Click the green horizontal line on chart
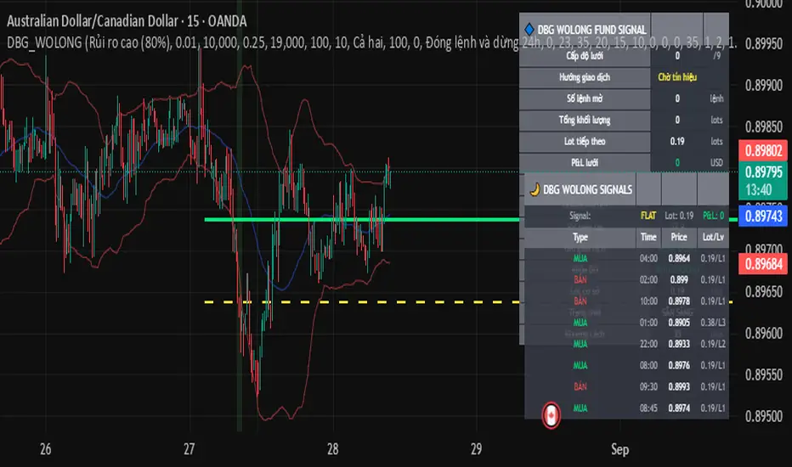 (x=361, y=220)
